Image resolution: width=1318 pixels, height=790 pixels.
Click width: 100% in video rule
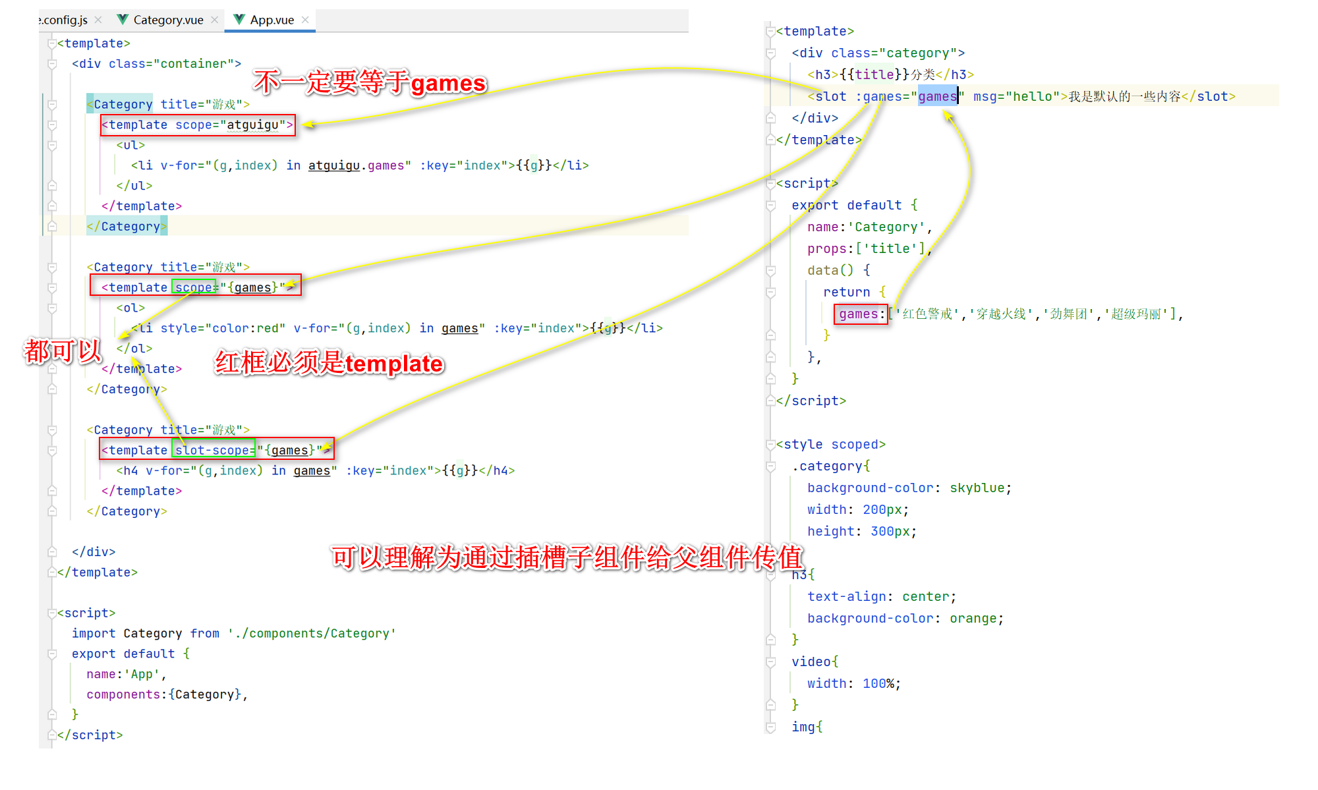coord(854,683)
